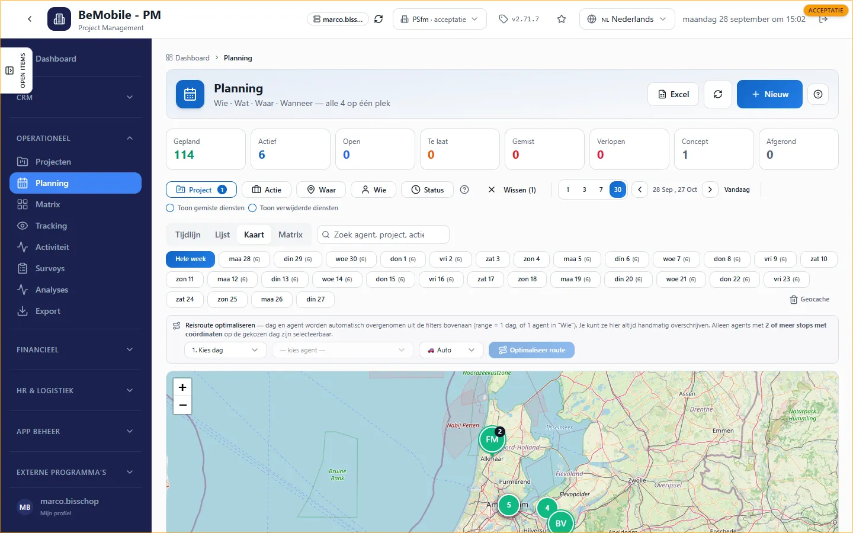Open Export in the sidebar
This screenshot has width=853, height=533.
tap(76, 311)
